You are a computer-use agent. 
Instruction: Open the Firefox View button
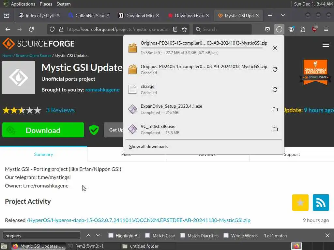point(7,16)
